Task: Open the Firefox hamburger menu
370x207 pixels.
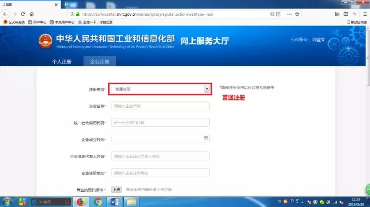Action: tap(364, 14)
